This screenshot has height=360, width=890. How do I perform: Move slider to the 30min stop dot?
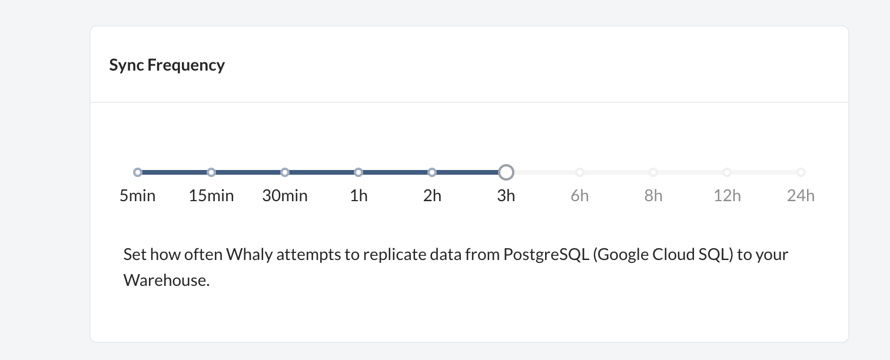point(285,172)
